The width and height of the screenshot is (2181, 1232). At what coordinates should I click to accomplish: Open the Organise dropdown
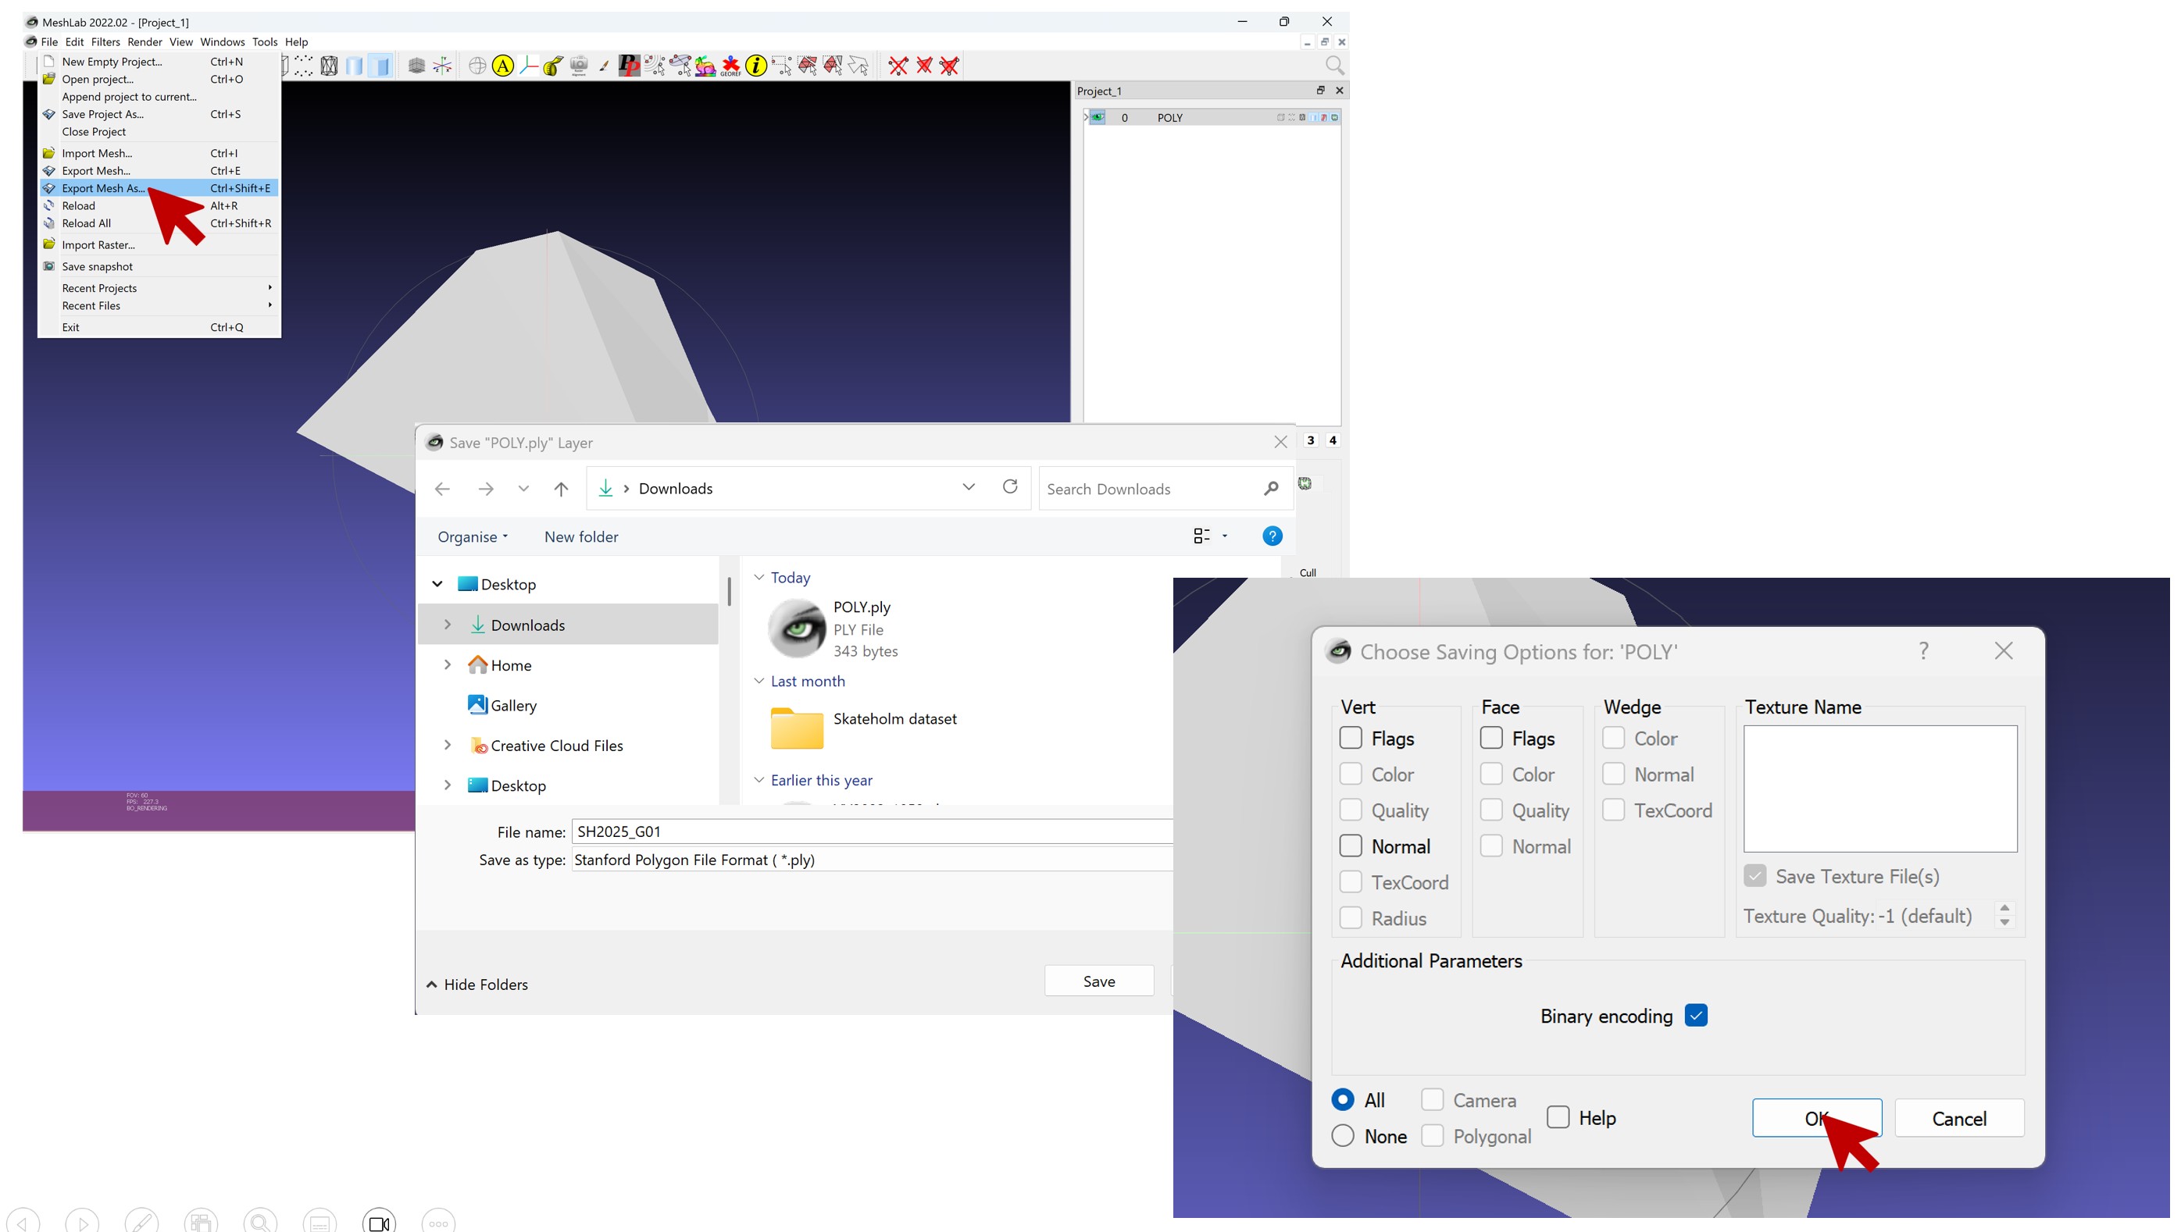point(473,536)
